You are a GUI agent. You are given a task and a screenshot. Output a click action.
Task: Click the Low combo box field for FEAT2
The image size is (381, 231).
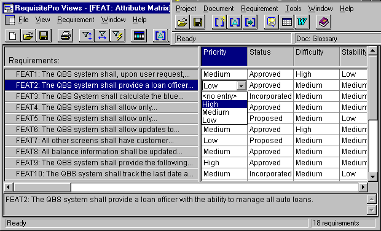[219, 85]
